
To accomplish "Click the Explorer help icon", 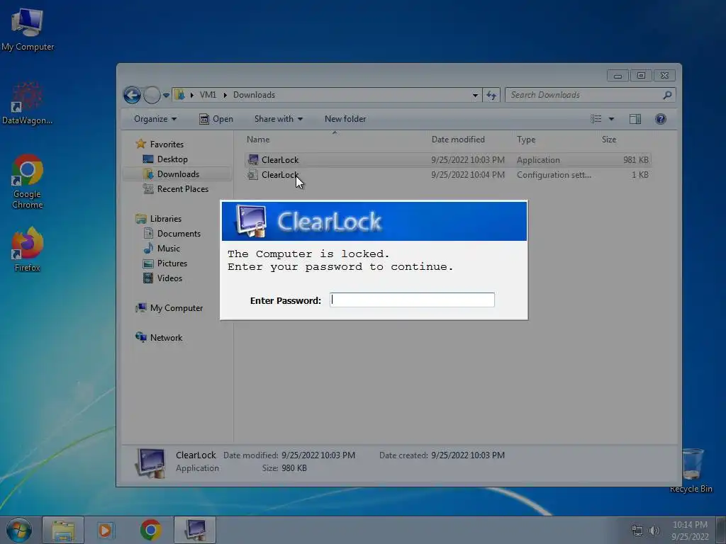I will click(x=661, y=119).
